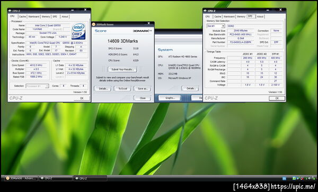Open the About tab in left CPU-Z window

tap(65, 16)
